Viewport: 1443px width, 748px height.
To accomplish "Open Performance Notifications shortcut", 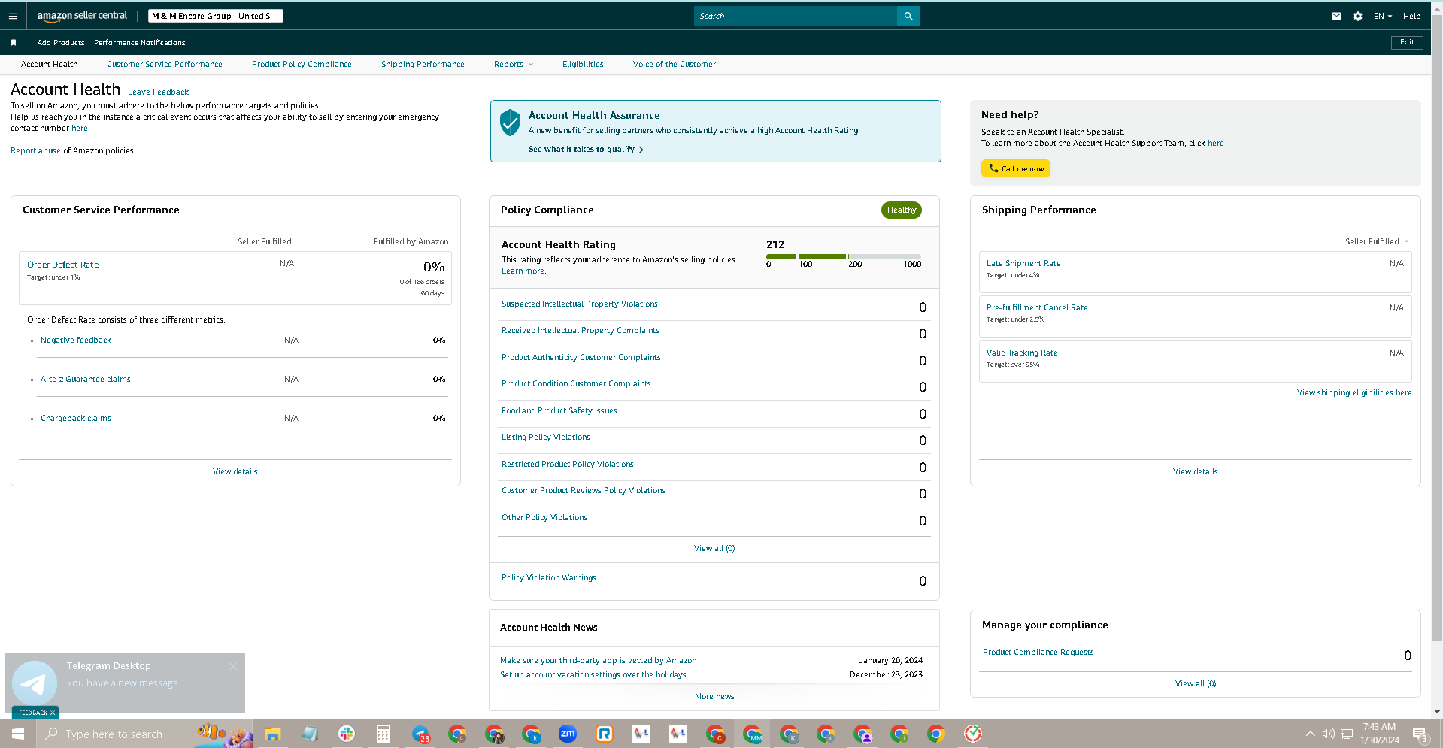I will click(140, 43).
